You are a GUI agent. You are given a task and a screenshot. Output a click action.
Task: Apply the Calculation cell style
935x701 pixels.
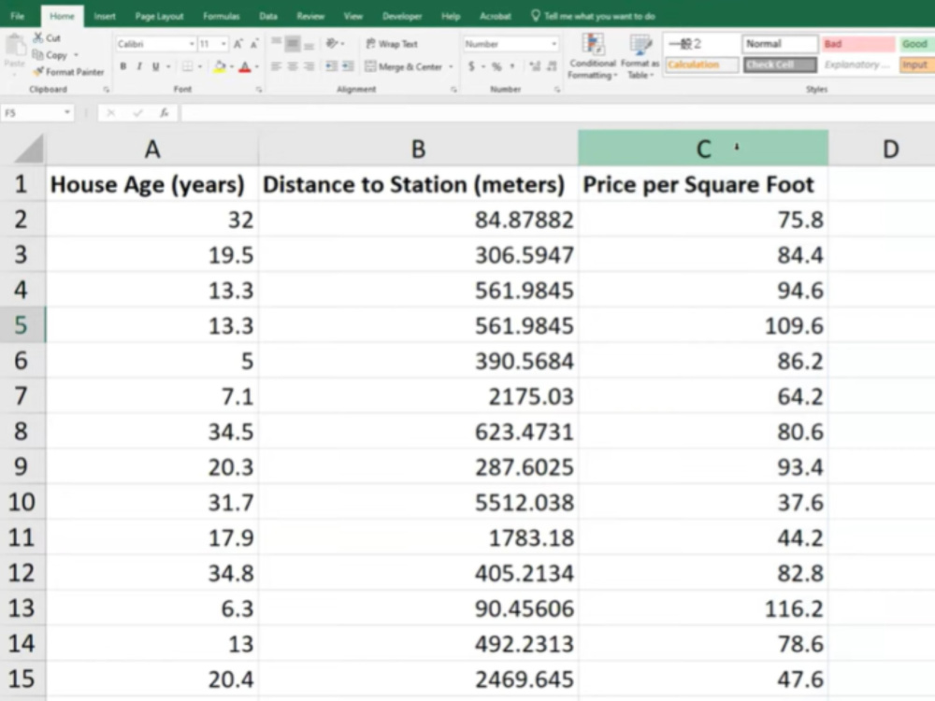(x=702, y=64)
